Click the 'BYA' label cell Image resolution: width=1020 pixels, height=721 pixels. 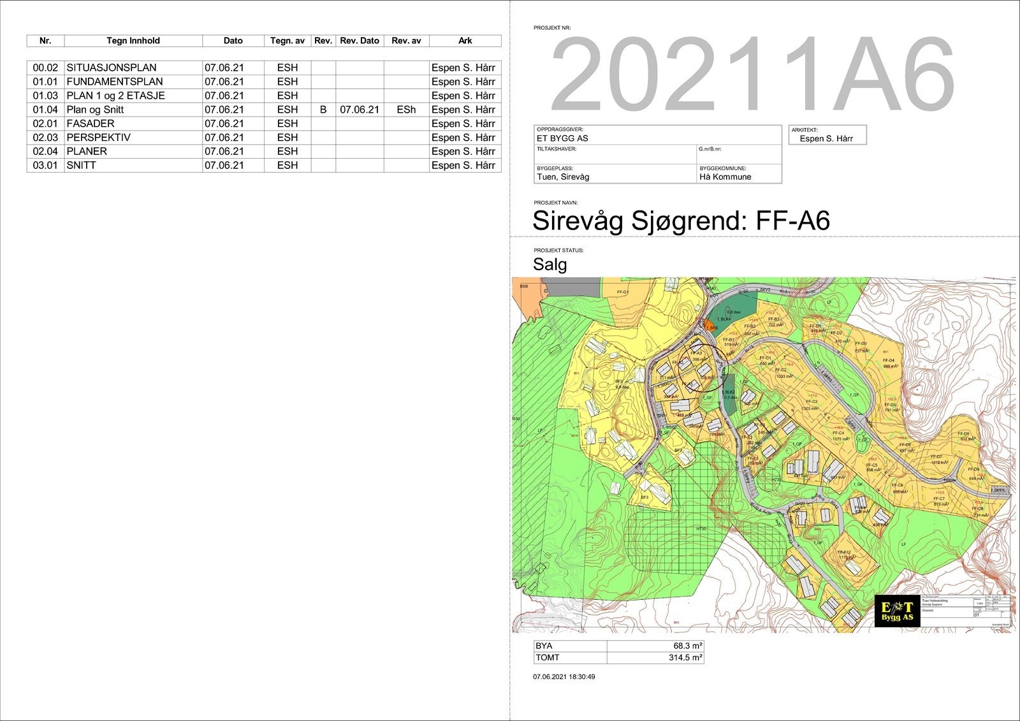570,646
